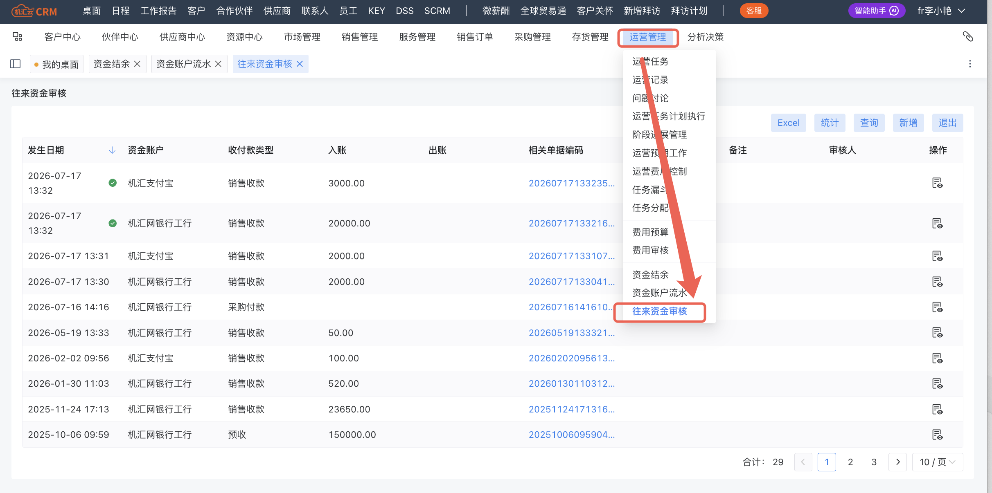Select 运营任务 menu entry
The height and width of the screenshot is (493, 992).
click(x=650, y=61)
